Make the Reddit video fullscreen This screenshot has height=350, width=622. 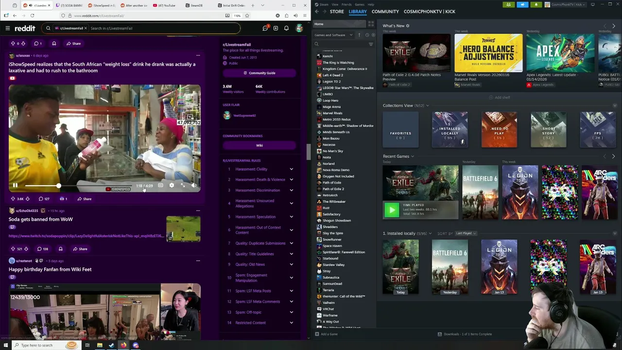pos(183,185)
